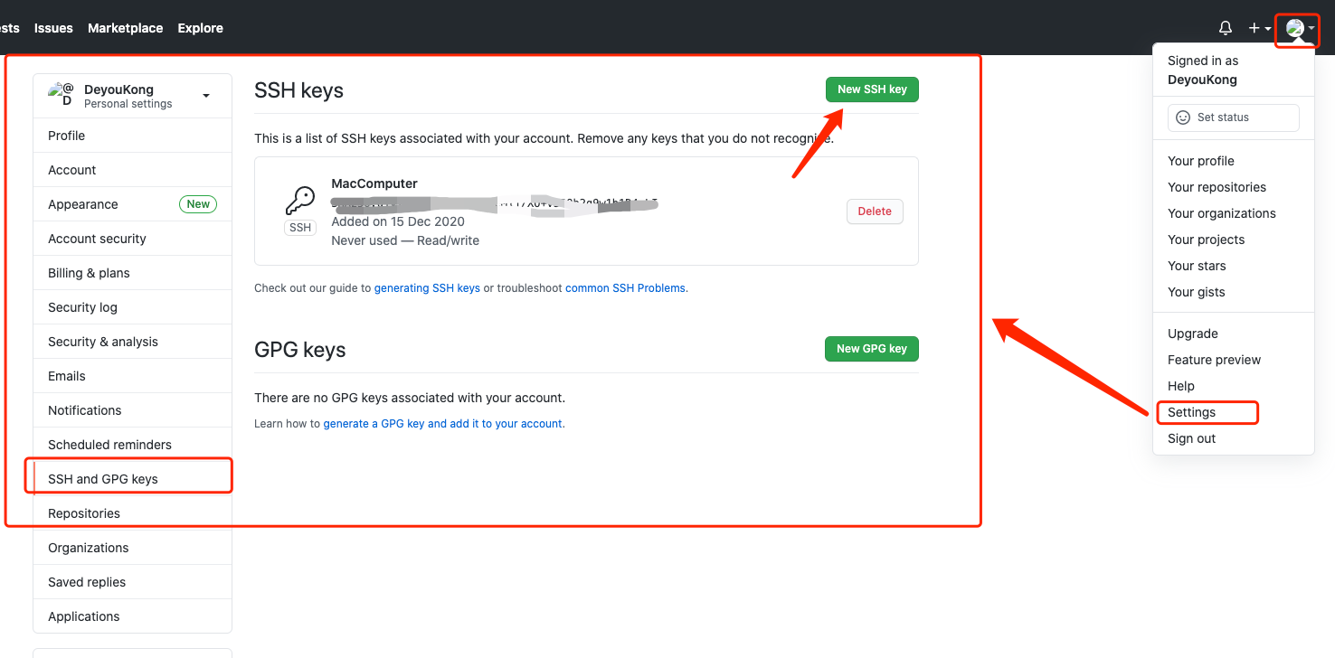The height and width of the screenshot is (658, 1335).
Task: Click the 'Never used — Read/write' text
Action: [x=405, y=240]
